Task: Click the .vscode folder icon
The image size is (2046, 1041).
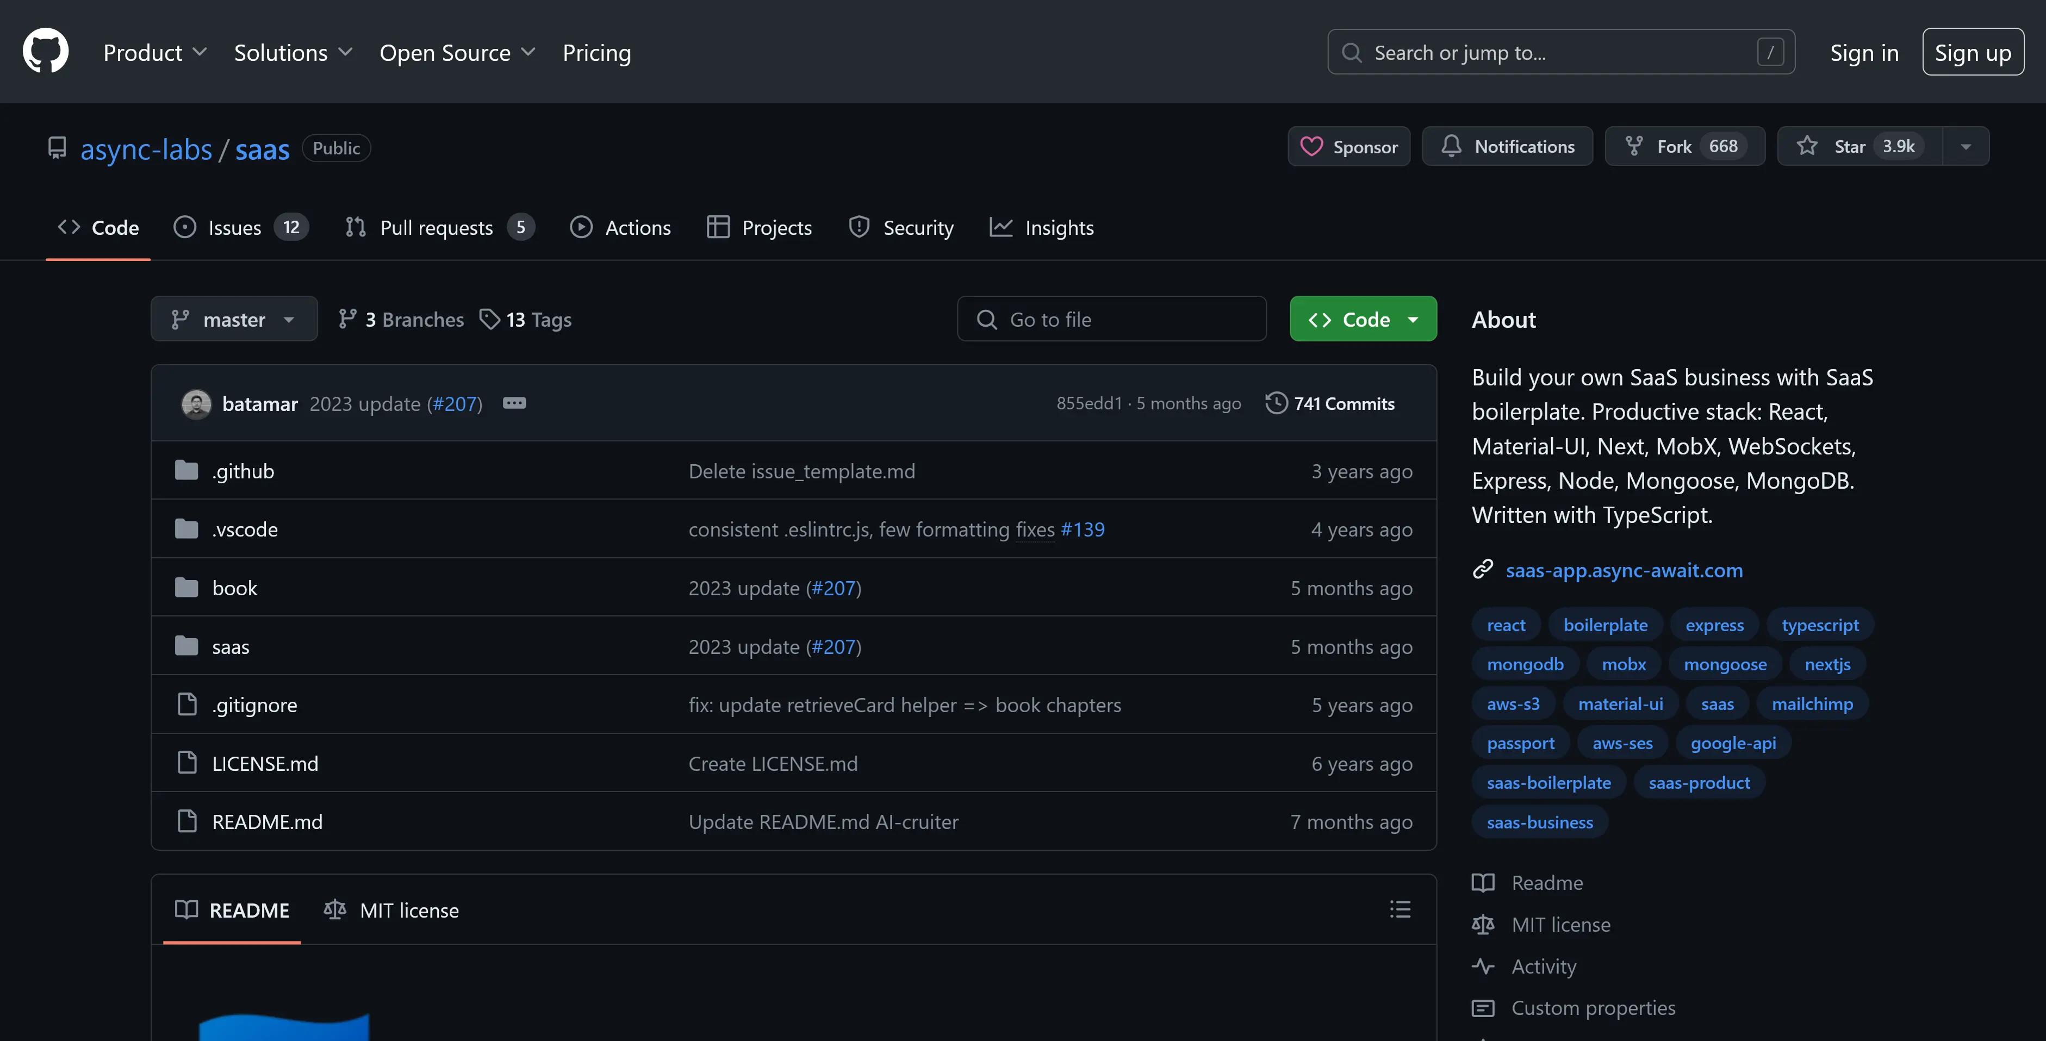Action: click(x=186, y=529)
